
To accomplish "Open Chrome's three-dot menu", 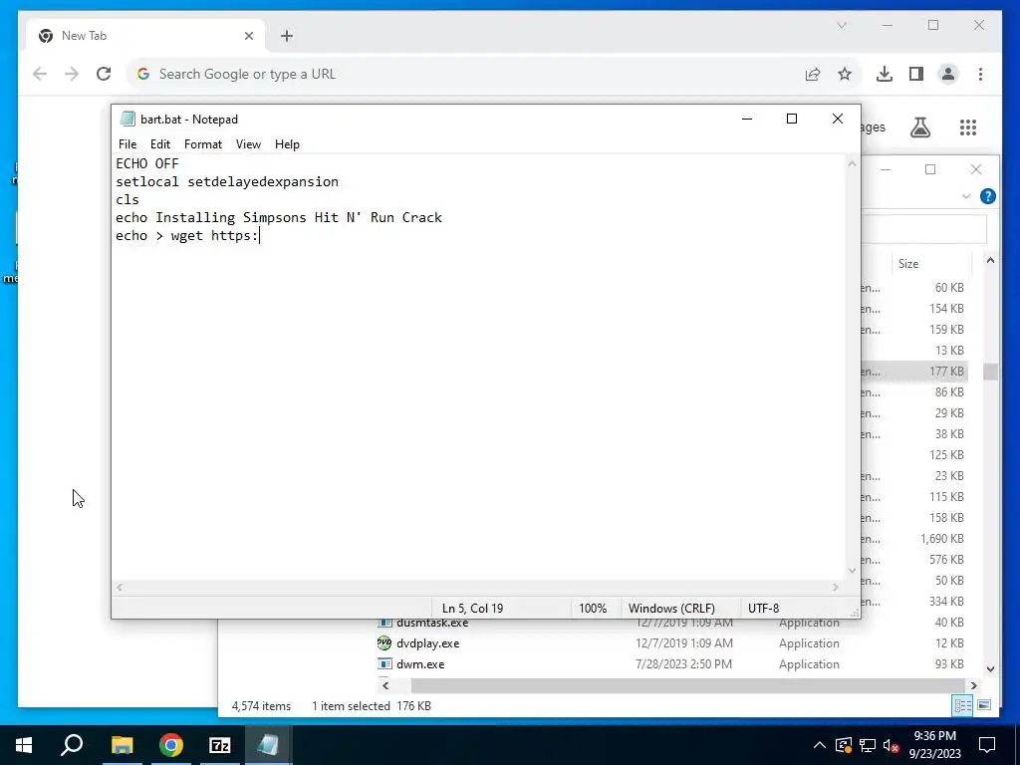I will [x=980, y=74].
